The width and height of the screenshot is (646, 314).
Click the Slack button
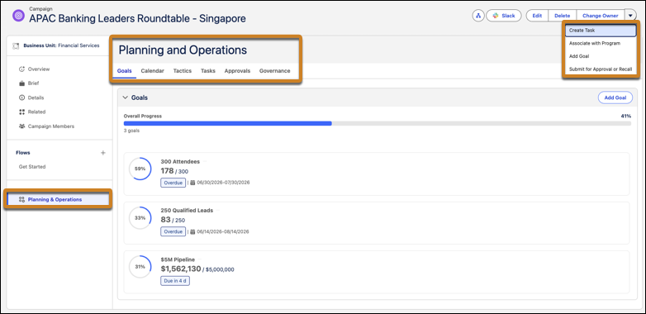tap(504, 16)
